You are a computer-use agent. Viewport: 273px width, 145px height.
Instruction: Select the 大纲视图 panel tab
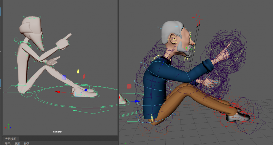pyautogui.click(x=10, y=139)
